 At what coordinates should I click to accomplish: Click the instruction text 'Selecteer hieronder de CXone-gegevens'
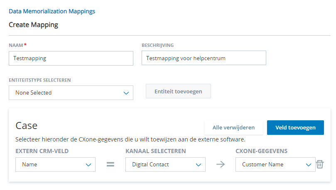(x=70, y=139)
